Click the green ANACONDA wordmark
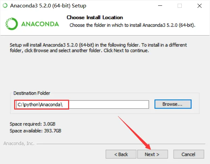The image size is (210, 164). tap(40, 24)
